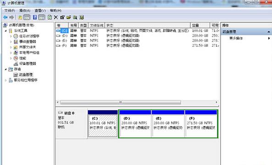Click the 事件查看器 book icon
Screen dimensions: 272x165
point(16,42)
